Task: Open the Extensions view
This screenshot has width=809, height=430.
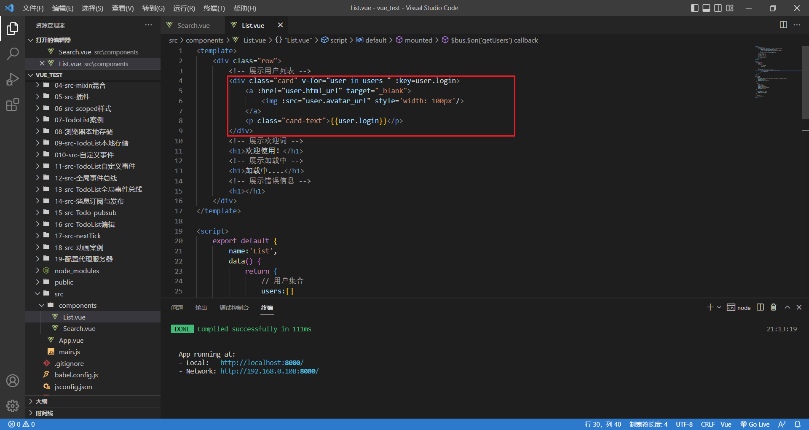Action: (13, 105)
